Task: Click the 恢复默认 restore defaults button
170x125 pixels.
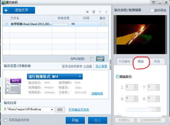Action: [124, 120]
